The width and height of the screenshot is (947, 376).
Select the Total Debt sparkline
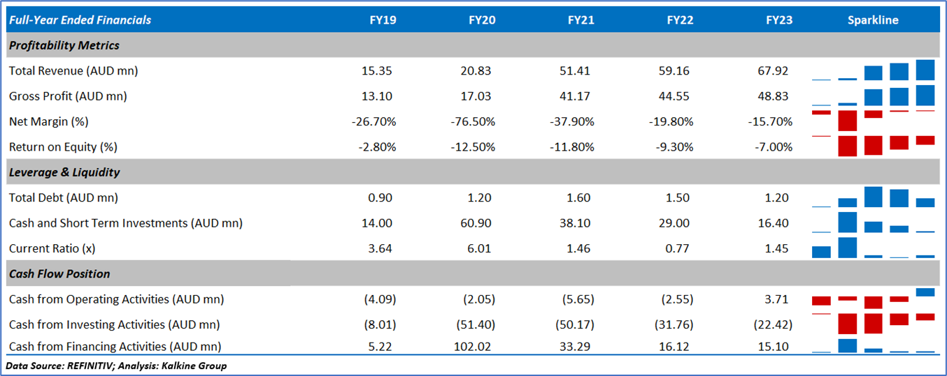coord(873,197)
